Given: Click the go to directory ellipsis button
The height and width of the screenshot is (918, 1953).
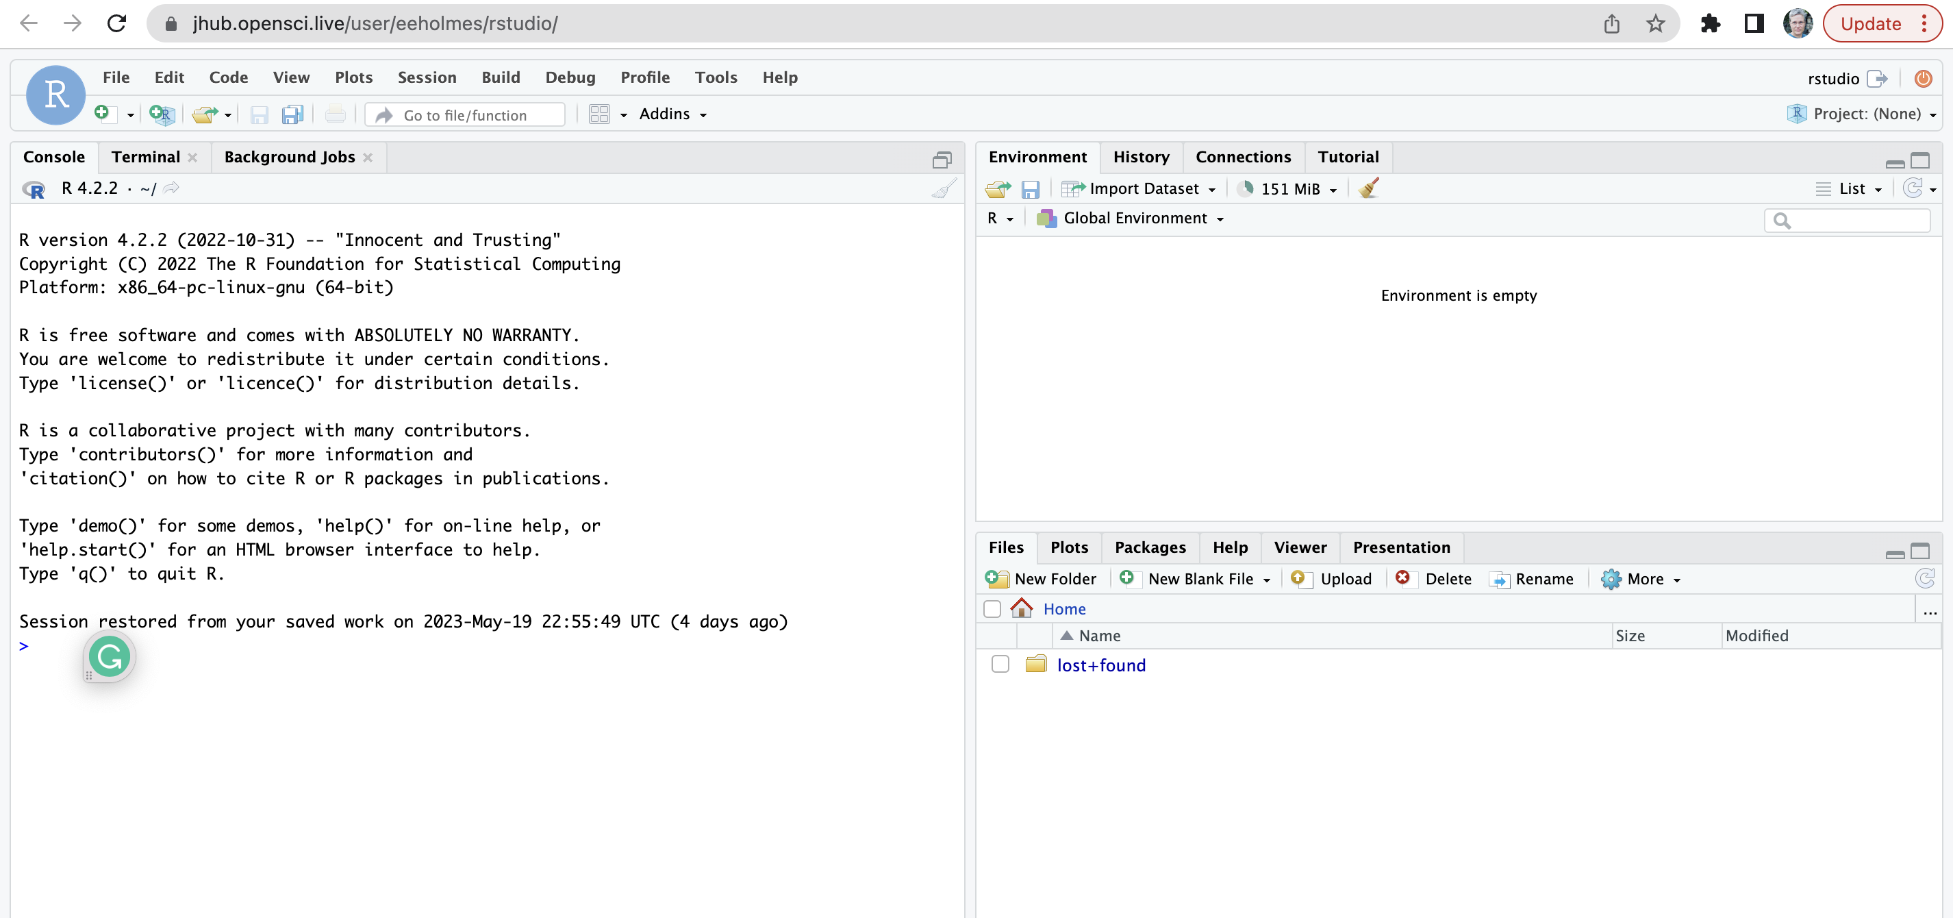Looking at the screenshot, I should coord(1930,609).
